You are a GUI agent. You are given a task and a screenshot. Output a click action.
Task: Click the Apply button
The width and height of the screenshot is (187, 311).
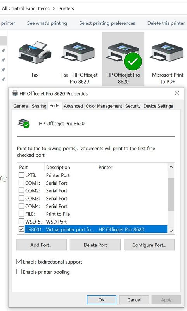pyautogui.click(x=166, y=300)
